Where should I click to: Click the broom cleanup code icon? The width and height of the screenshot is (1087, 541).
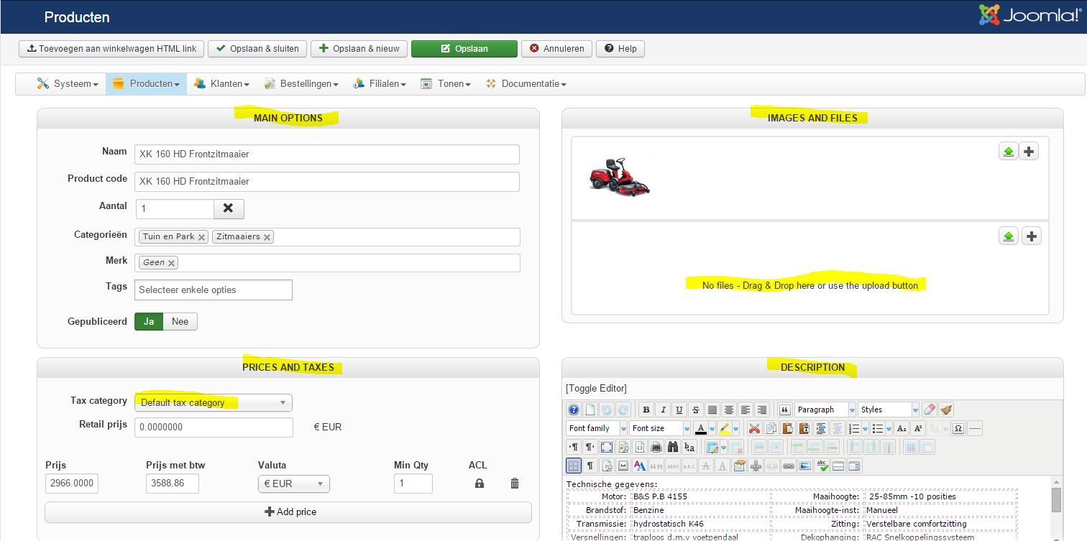(946, 410)
